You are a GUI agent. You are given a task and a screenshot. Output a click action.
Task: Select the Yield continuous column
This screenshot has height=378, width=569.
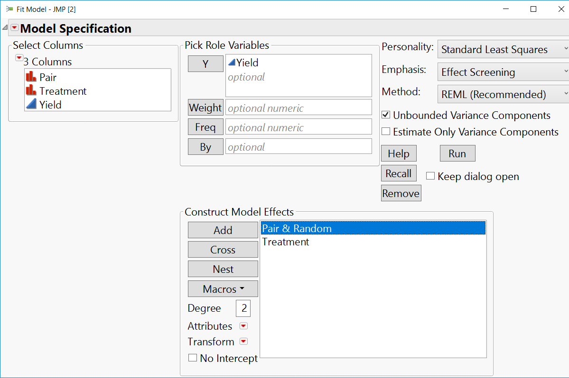[50, 105]
